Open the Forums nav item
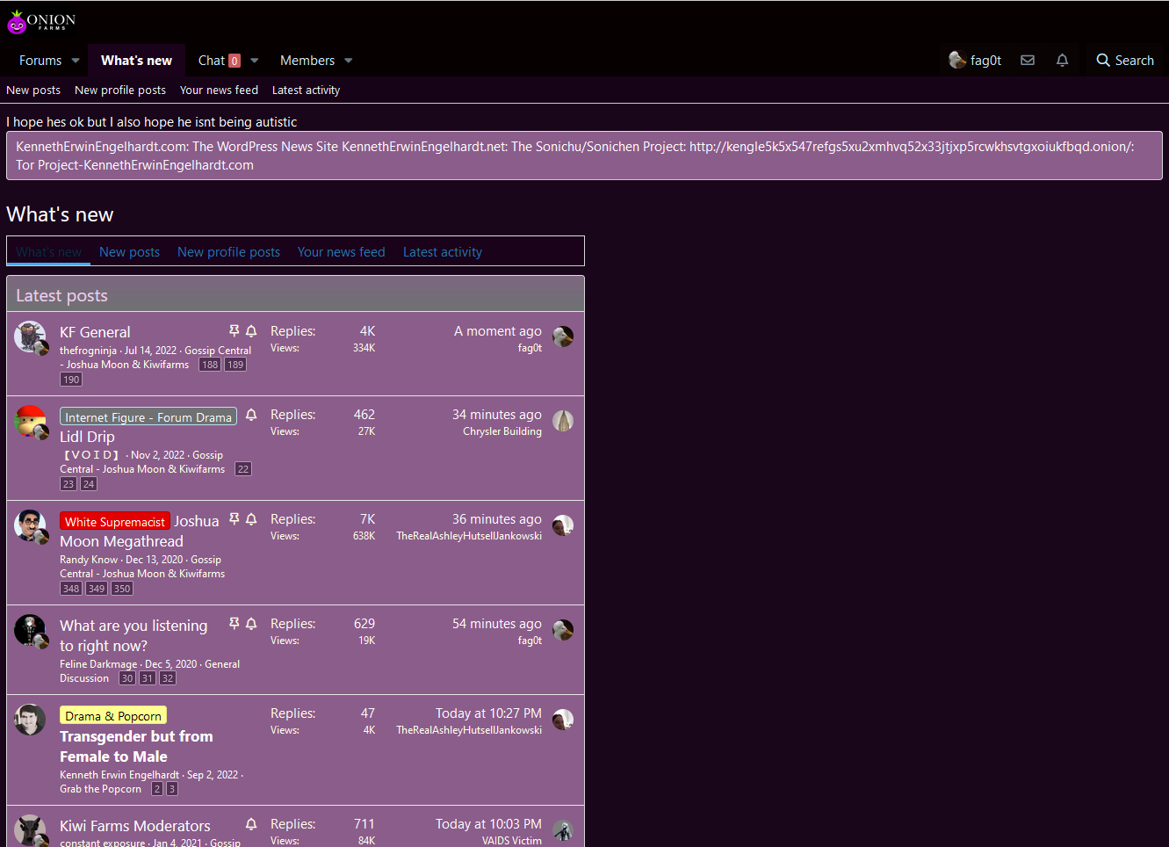 click(40, 61)
